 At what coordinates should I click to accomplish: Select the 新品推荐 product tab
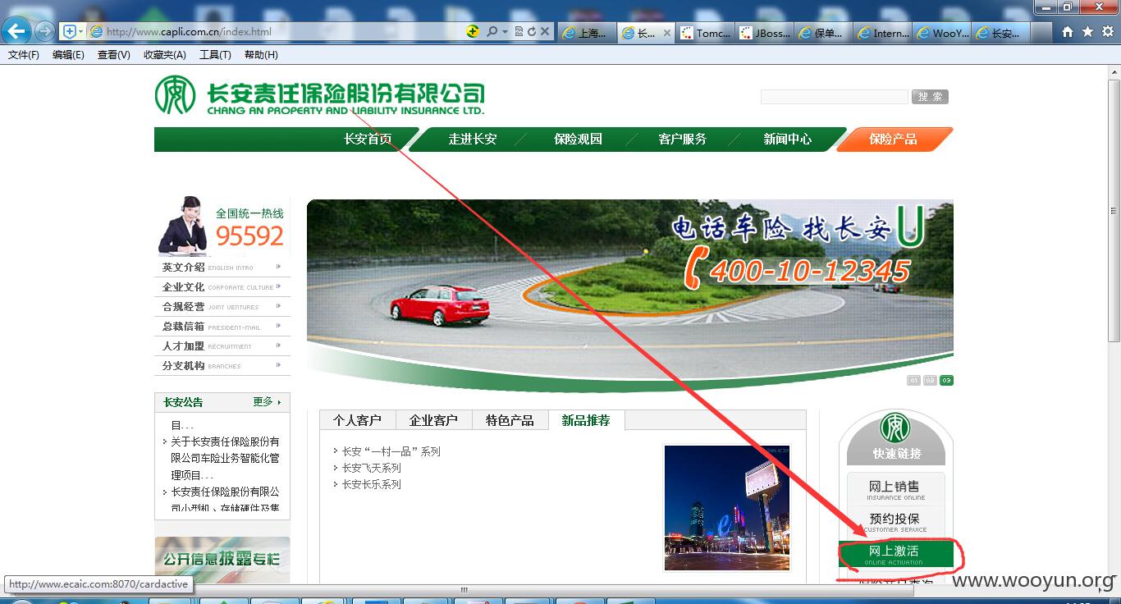[586, 420]
